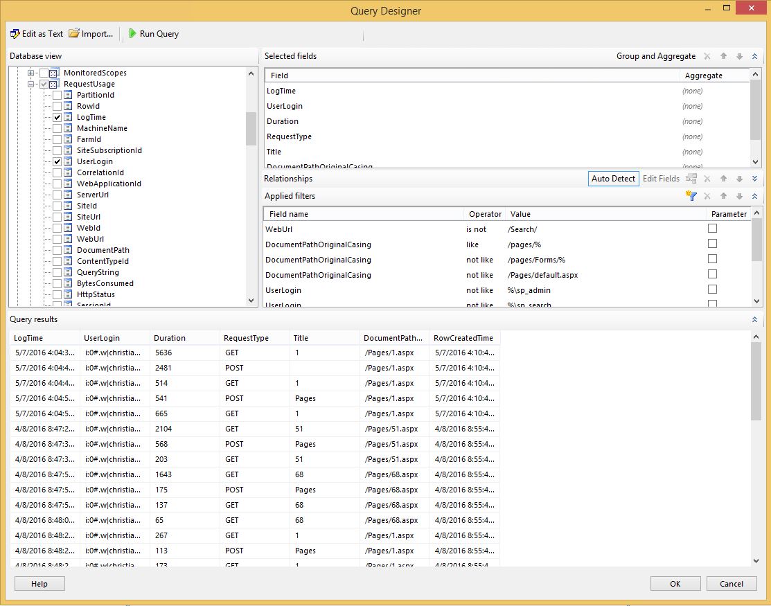The height and width of the screenshot is (606, 771).
Task: Click the green Run Query arrow icon
Action: pos(132,33)
